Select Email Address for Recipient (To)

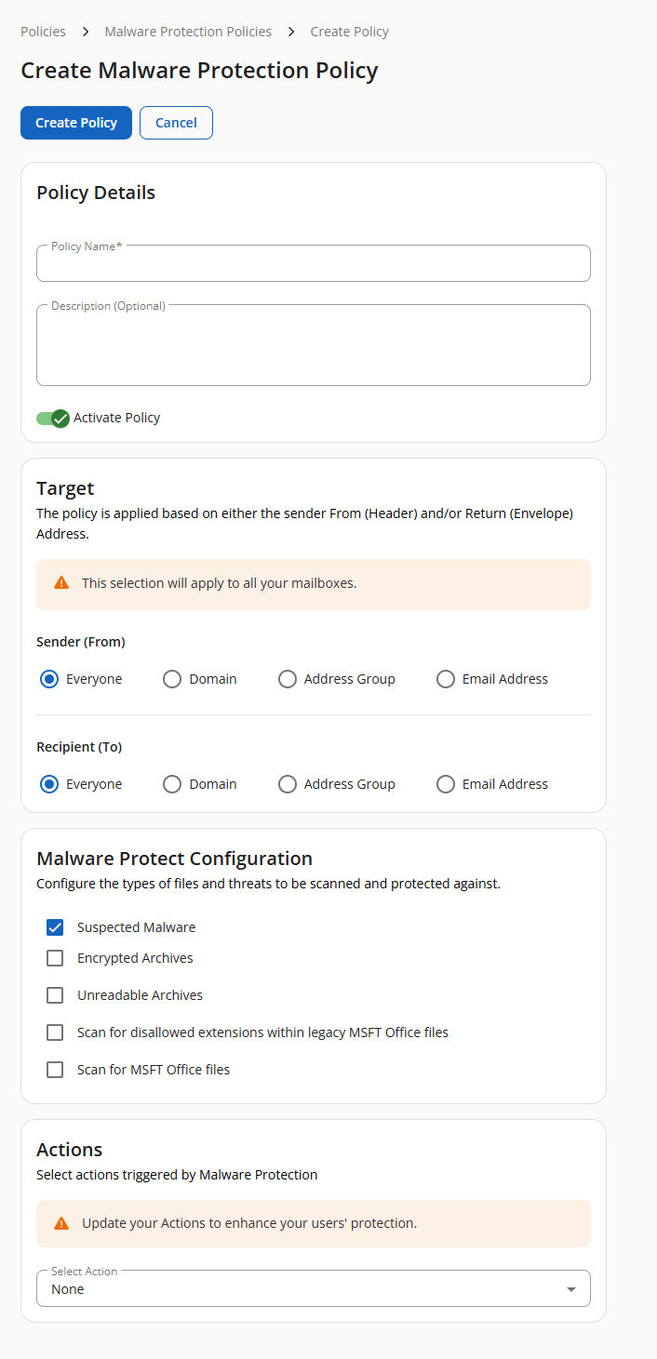pyautogui.click(x=446, y=784)
